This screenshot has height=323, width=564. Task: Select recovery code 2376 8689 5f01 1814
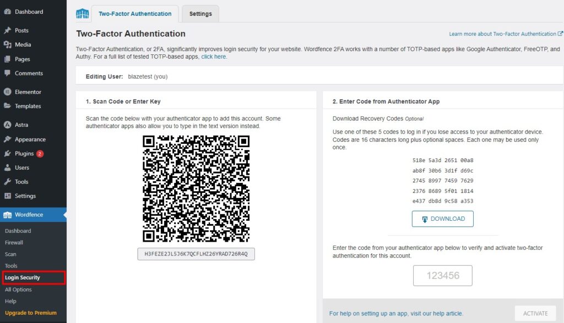pyautogui.click(x=443, y=191)
